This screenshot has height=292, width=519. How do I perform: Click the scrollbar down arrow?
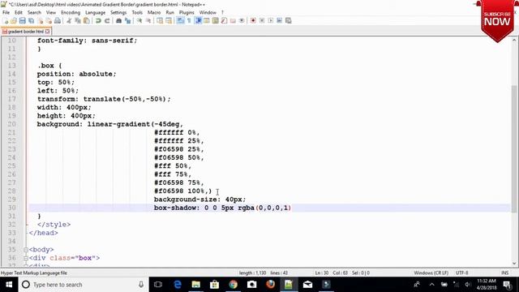point(514,264)
